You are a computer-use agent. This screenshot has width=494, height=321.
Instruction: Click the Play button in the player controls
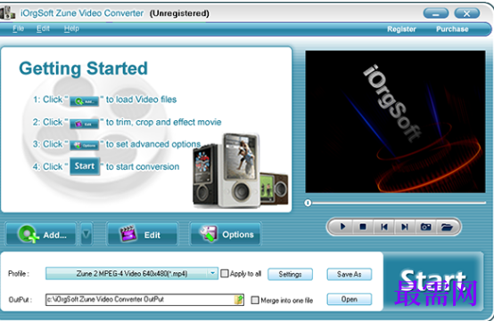point(342,227)
